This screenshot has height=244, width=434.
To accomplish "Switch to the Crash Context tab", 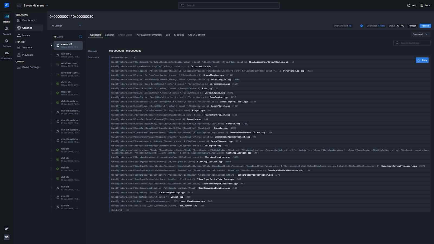I will 196,35.
